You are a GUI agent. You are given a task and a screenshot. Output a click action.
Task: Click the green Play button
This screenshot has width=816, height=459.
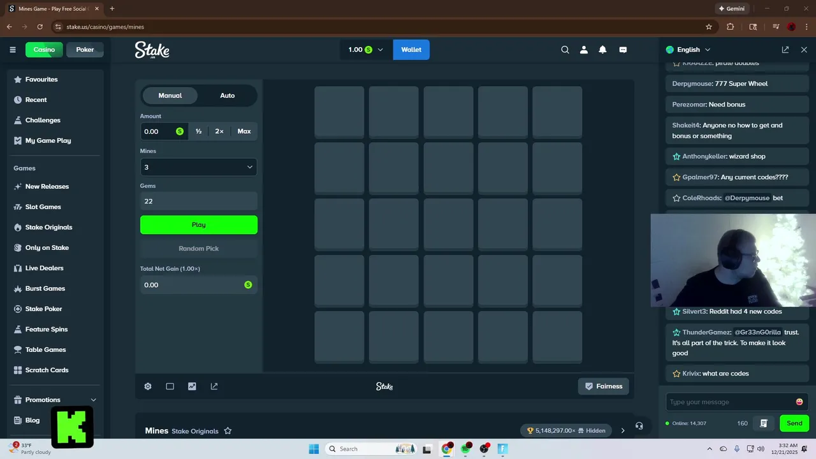pos(199,224)
